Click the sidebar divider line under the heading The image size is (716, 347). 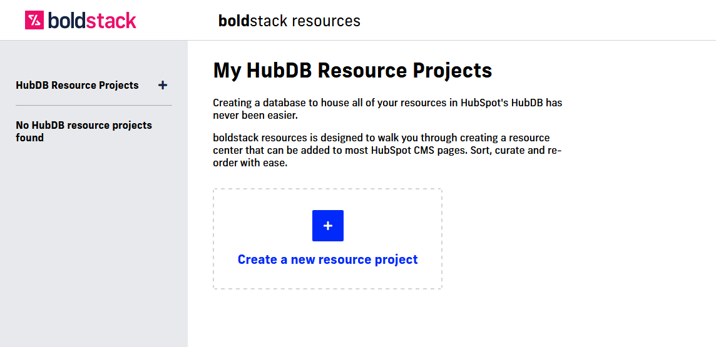click(94, 105)
